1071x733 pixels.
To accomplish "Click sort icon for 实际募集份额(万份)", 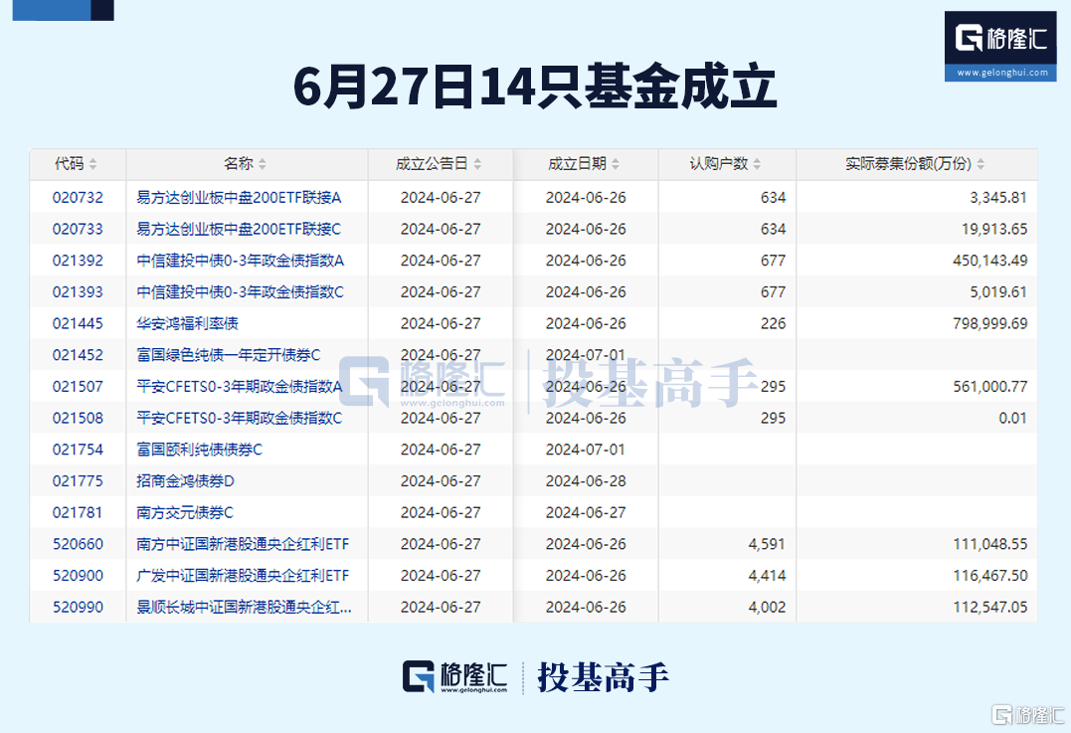I will click(x=981, y=164).
